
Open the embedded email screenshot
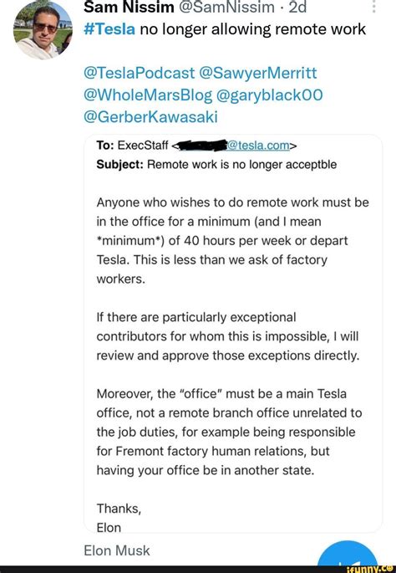(x=233, y=333)
